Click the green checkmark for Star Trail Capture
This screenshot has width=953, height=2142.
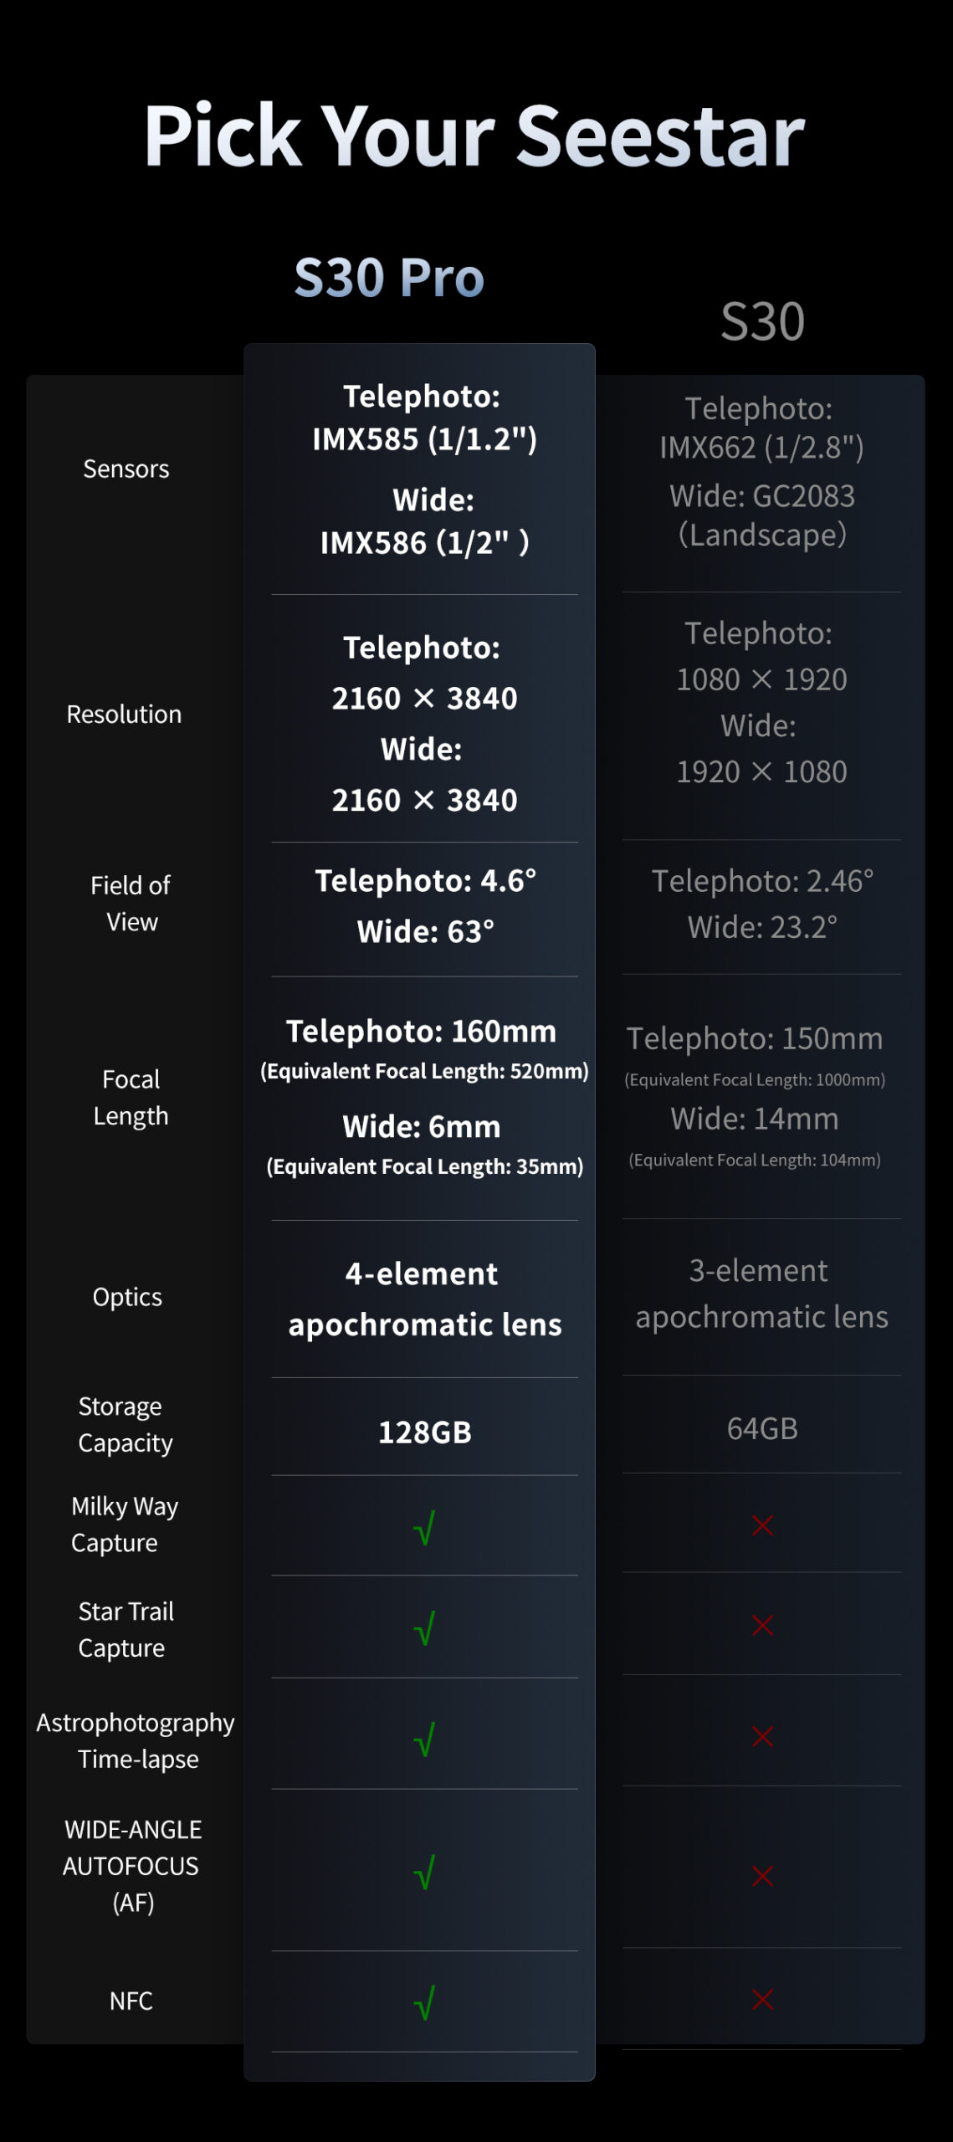coord(424,1628)
